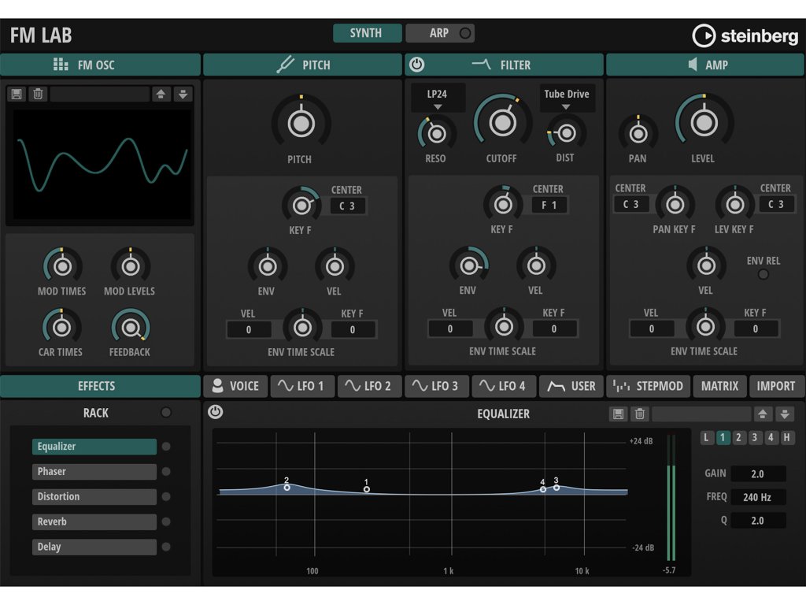806x605 pixels.
Task: Toggle the Filter section power button
Action: 417,65
